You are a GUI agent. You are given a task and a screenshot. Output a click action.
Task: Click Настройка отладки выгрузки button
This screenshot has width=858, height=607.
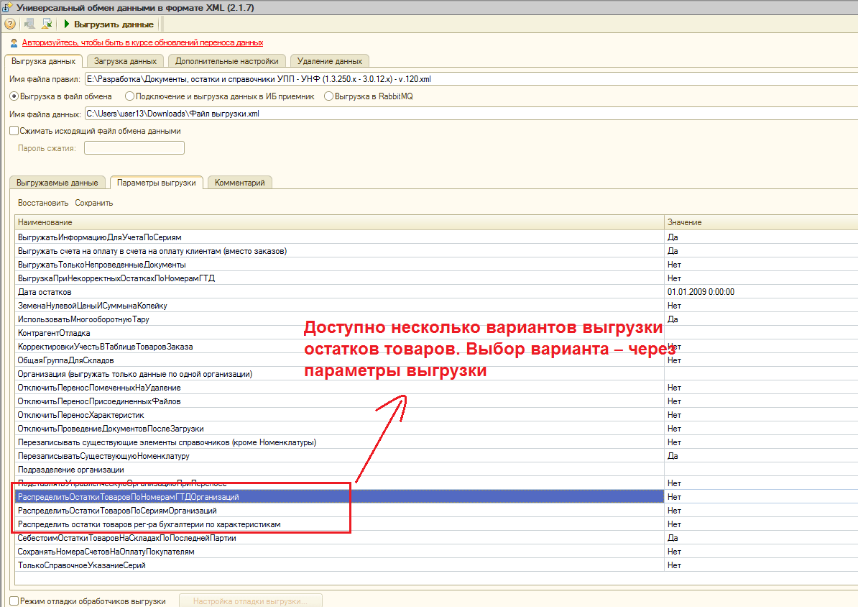click(251, 601)
